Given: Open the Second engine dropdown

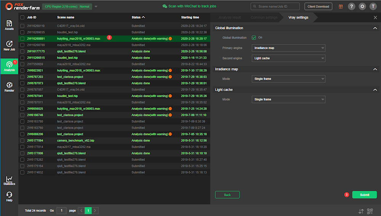Looking at the screenshot, I should point(288,58).
